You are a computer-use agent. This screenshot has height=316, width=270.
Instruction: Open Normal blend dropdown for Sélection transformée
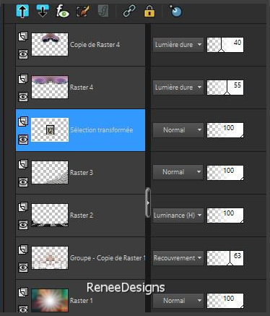[x=178, y=130]
